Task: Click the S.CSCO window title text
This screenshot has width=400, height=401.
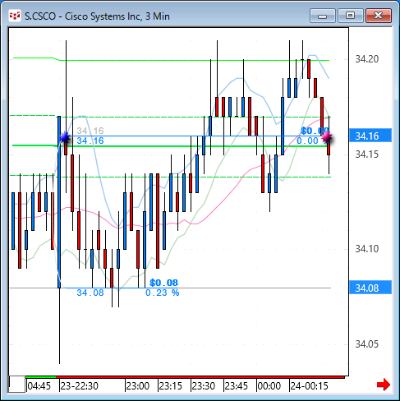Action: [x=97, y=16]
